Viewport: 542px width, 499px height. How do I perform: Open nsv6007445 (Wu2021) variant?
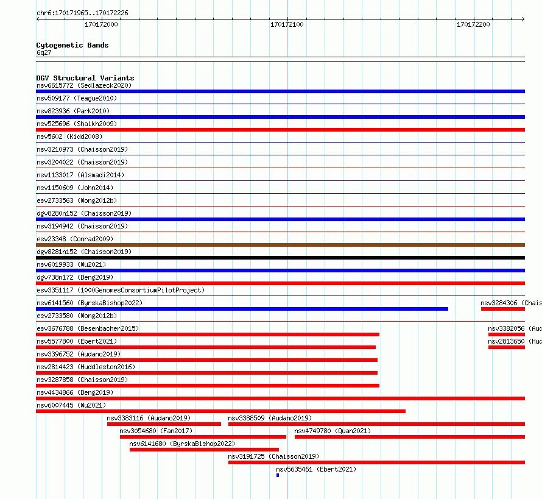71,405
